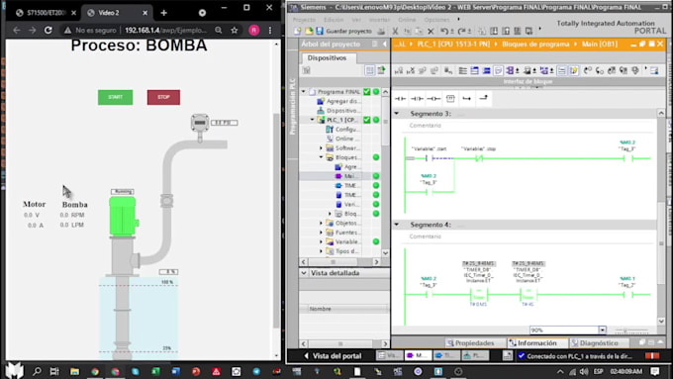The width and height of the screenshot is (673, 379).
Task: Click the green pump motor graphic
Action: 123,216
